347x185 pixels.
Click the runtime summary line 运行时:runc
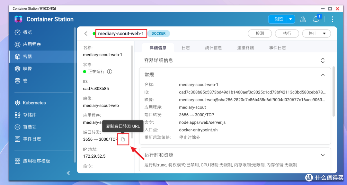221,165
